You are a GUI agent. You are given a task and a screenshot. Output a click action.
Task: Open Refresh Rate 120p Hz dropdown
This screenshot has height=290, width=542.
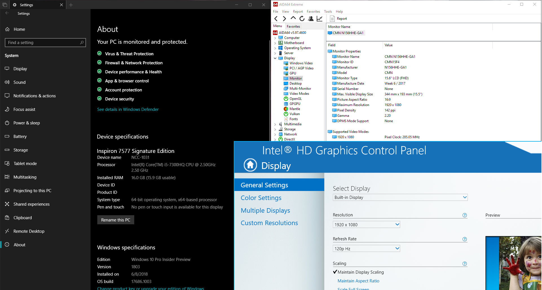(x=366, y=249)
